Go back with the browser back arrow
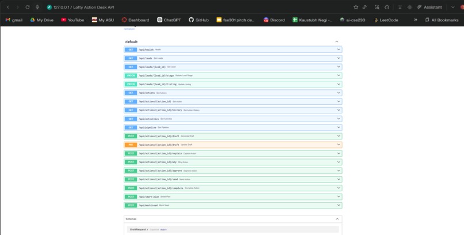Image resolution: width=464 pixels, height=235 pixels. click(8, 7)
